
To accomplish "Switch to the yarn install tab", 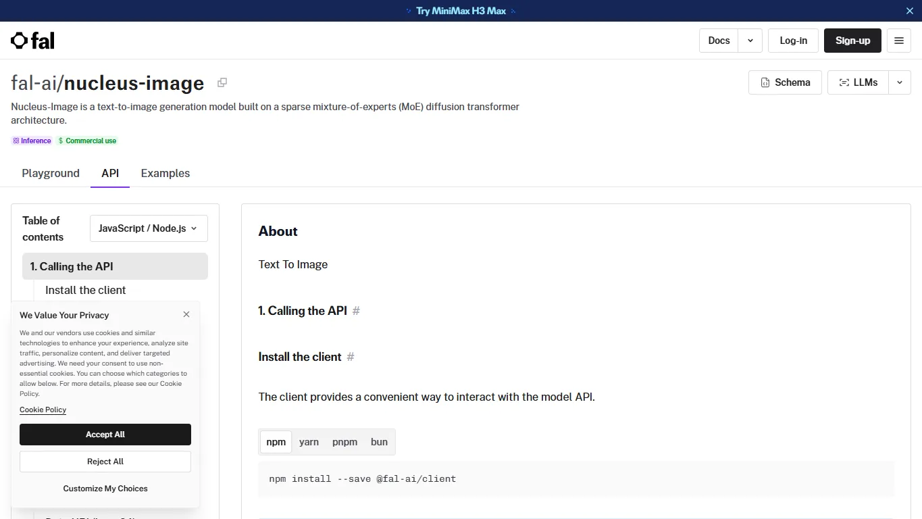I will (309, 442).
